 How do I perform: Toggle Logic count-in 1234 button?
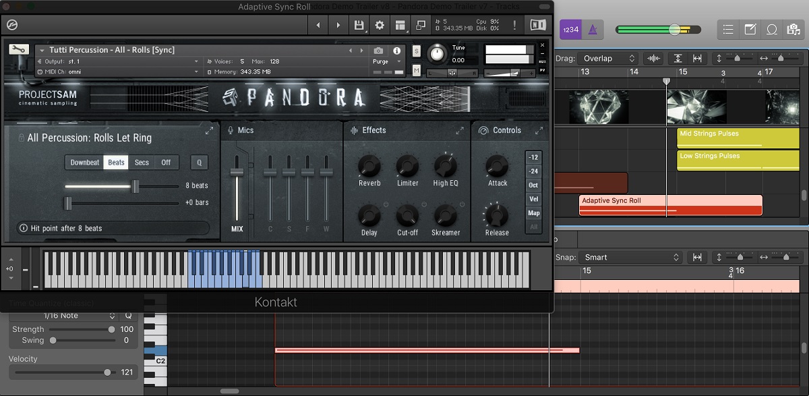coord(570,29)
